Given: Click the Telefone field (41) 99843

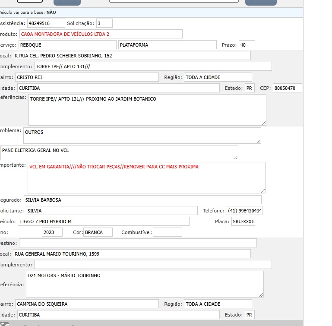Looking at the screenshot, I should (244, 211).
